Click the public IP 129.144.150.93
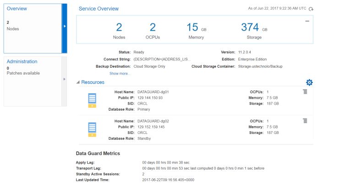Image resolution: width=339 pixels, height=186 pixels. (x=150, y=98)
